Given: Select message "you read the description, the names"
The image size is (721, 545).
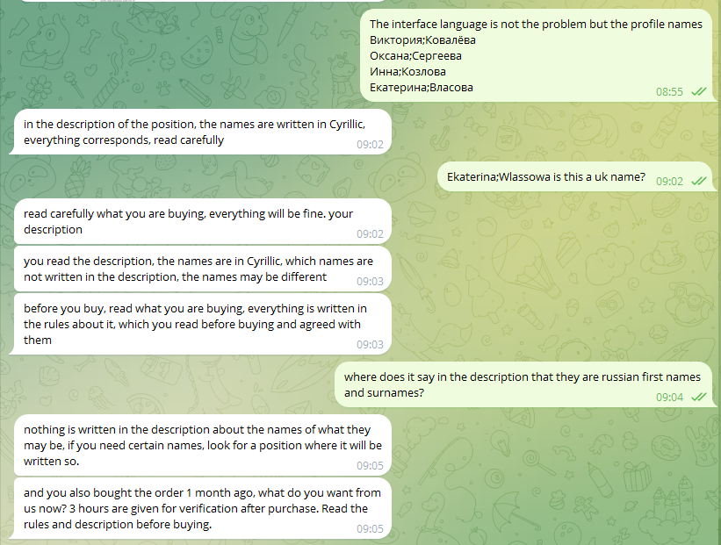Looking at the screenshot, I should (x=198, y=262).
